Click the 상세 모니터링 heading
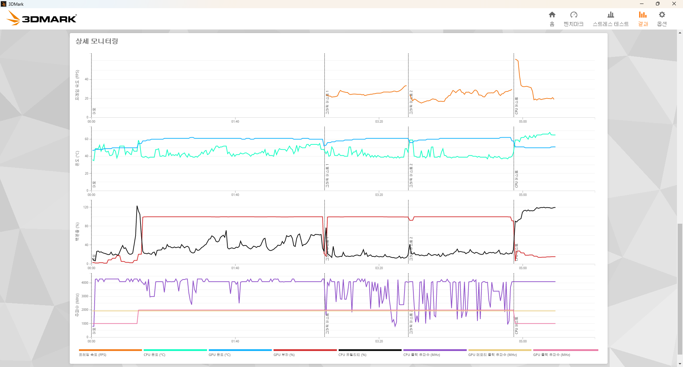 97,41
